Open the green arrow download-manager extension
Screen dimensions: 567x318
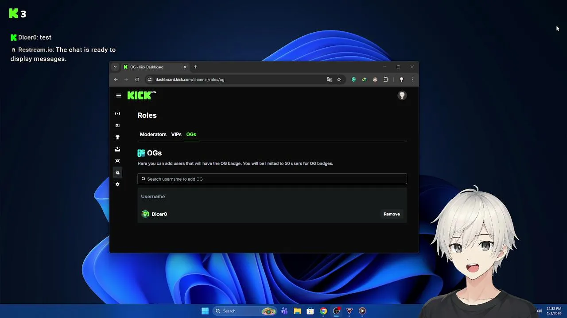coord(364,79)
